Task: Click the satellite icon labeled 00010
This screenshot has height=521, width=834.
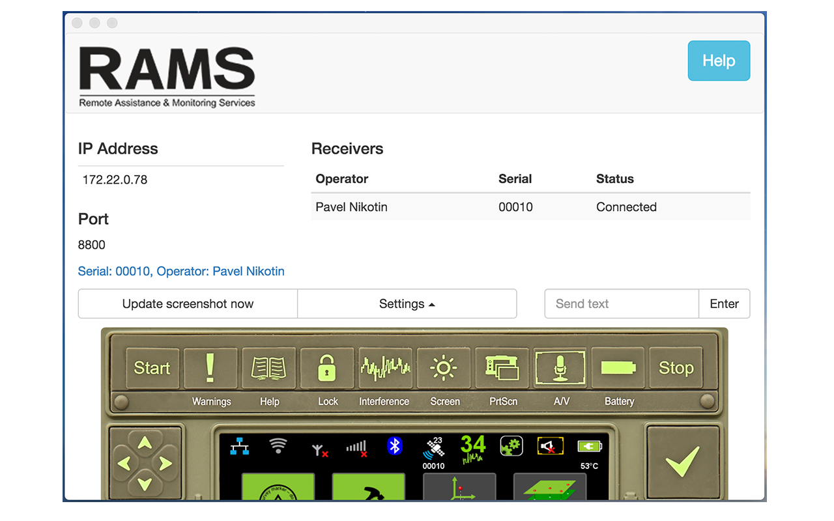Action: (433, 453)
